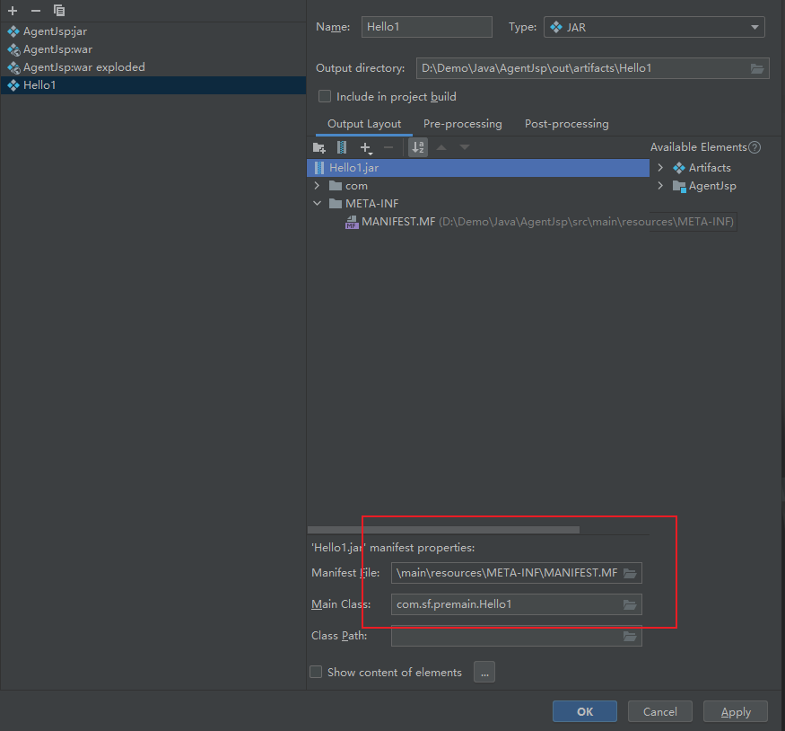Click the horizontal scrollbar under output layout
Screen dimensions: 785x731
pyautogui.click(x=443, y=530)
